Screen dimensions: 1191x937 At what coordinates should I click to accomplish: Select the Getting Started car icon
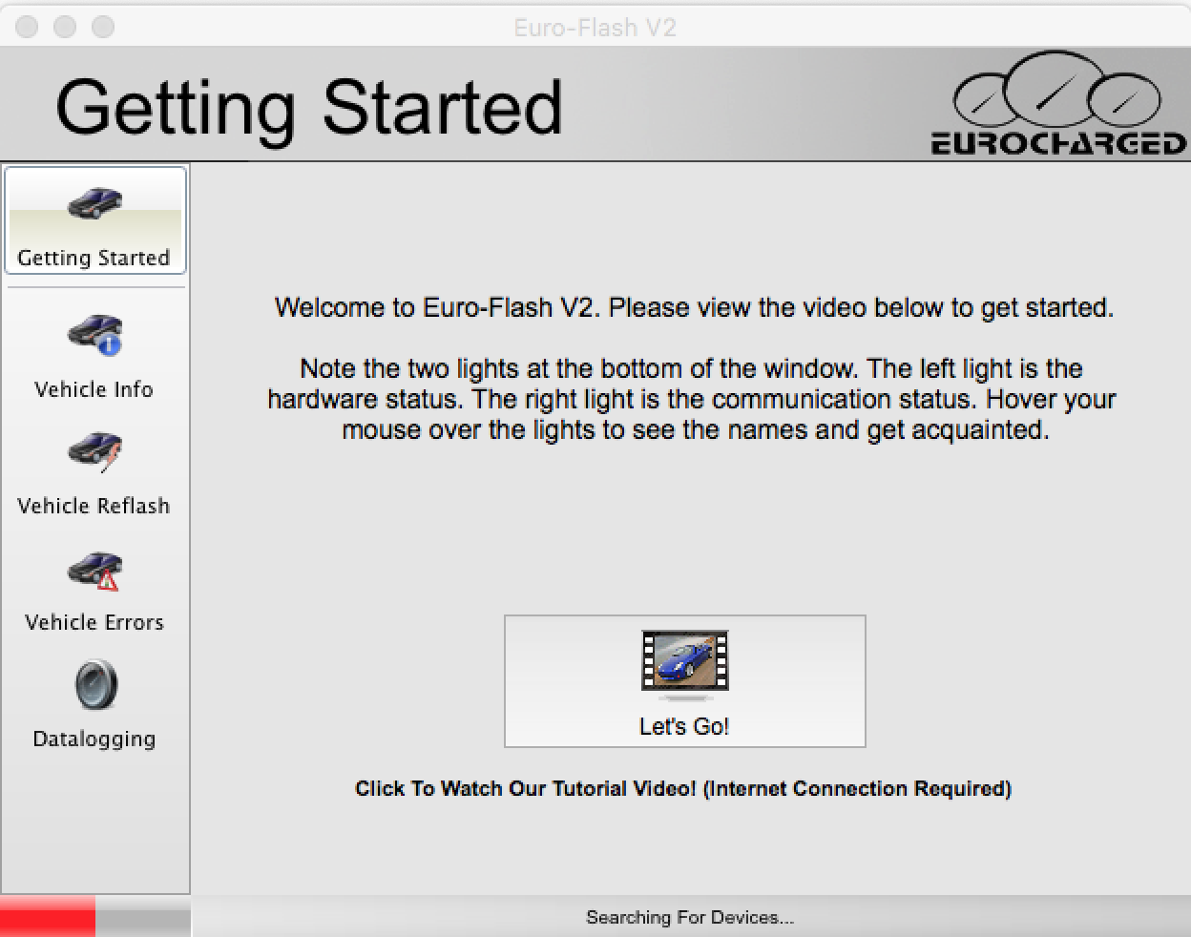tap(94, 202)
